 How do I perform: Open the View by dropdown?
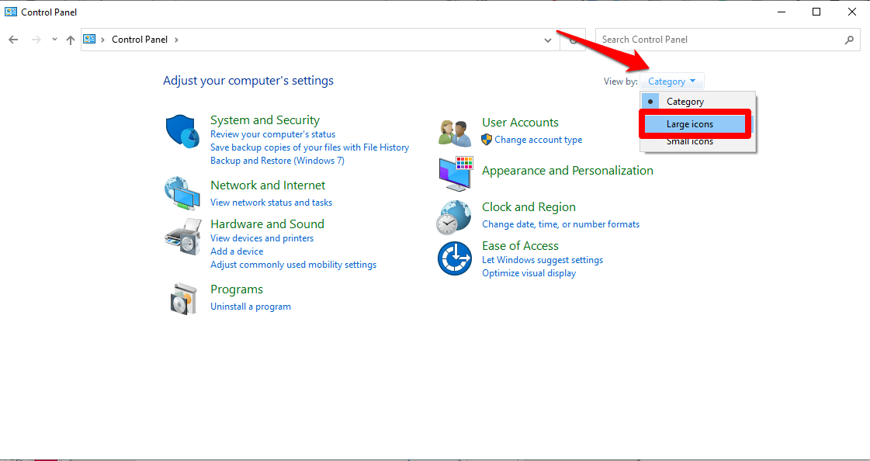click(671, 81)
